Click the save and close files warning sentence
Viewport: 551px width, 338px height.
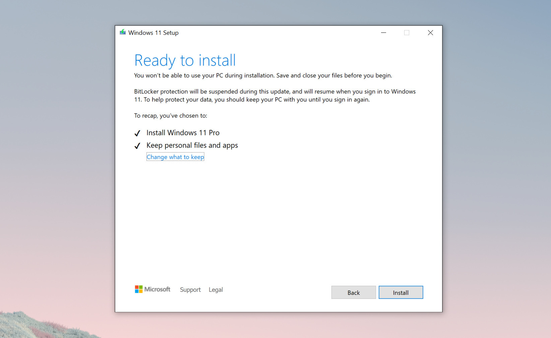263,75
